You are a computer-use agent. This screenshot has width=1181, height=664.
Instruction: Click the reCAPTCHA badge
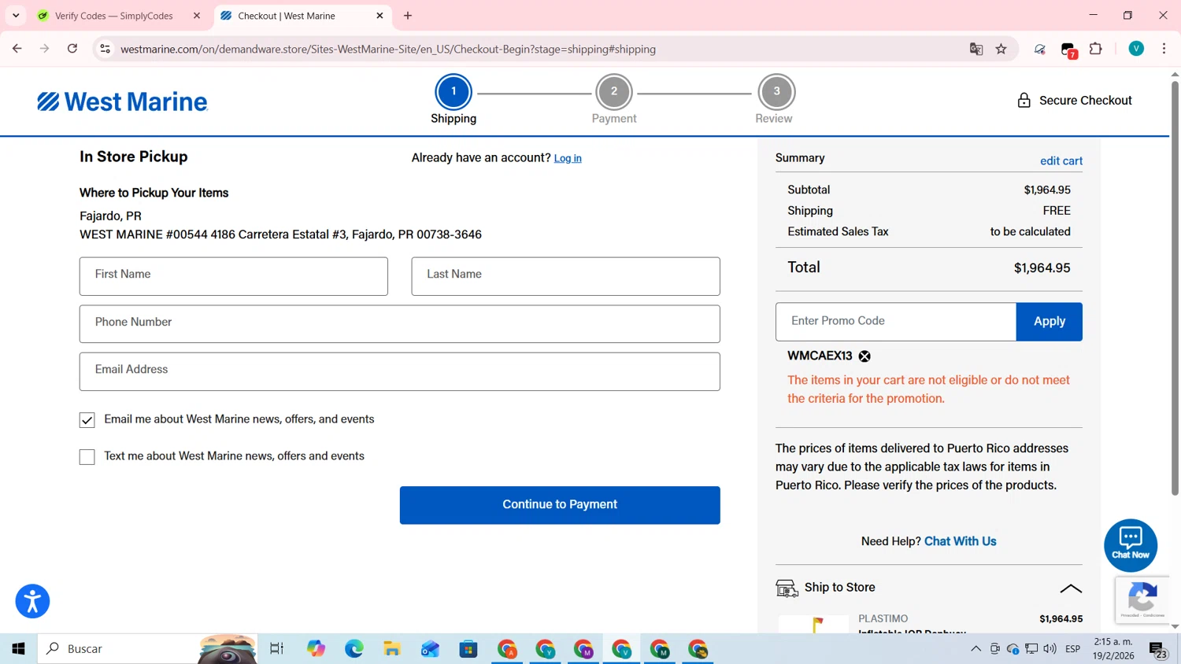click(x=1142, y=599)
